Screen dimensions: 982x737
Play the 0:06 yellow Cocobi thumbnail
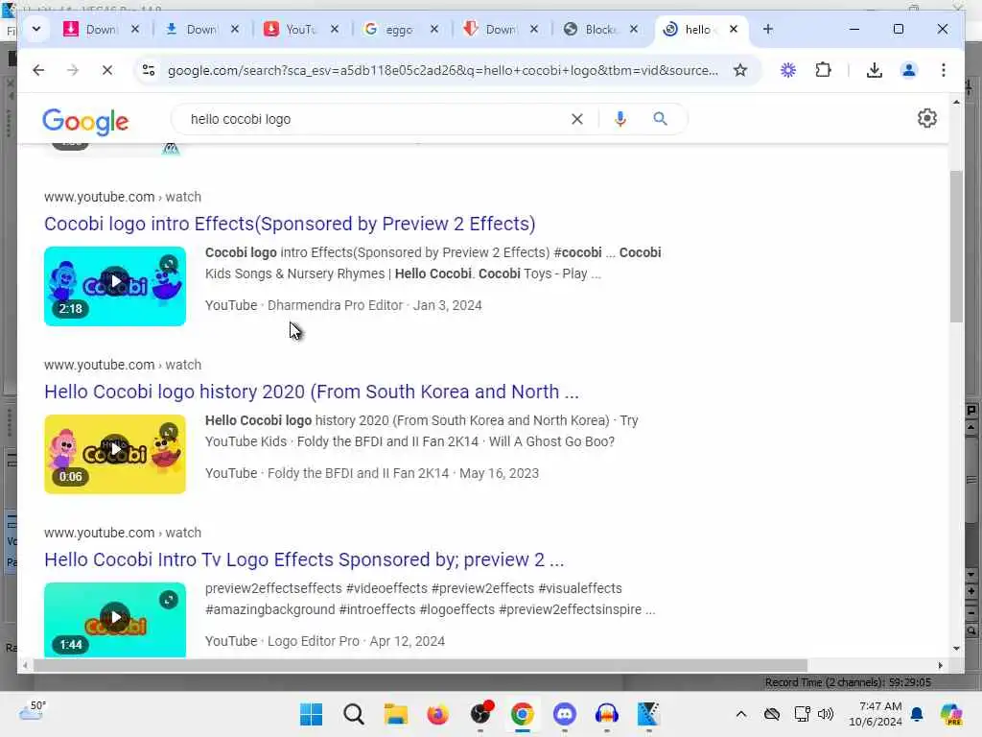(115, 454)
